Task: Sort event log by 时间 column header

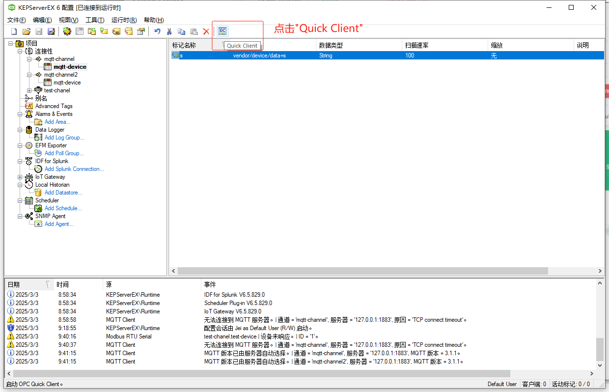Action: 78,284
